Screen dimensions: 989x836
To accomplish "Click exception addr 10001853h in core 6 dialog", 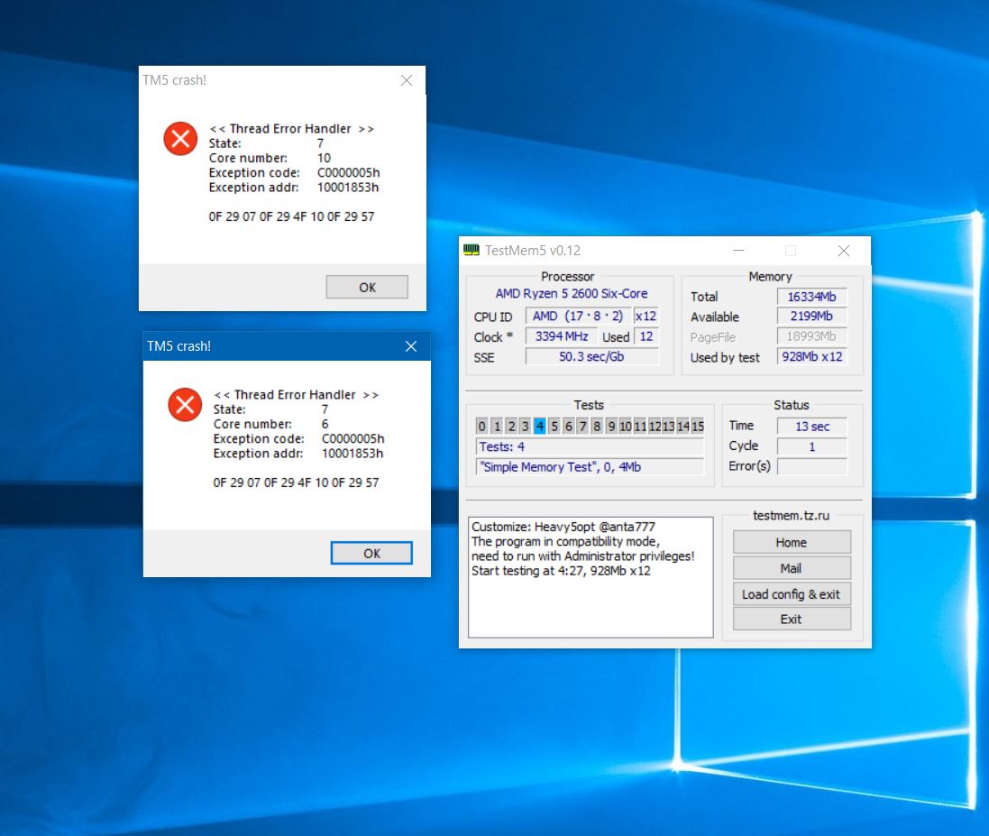I will [352, 454].
